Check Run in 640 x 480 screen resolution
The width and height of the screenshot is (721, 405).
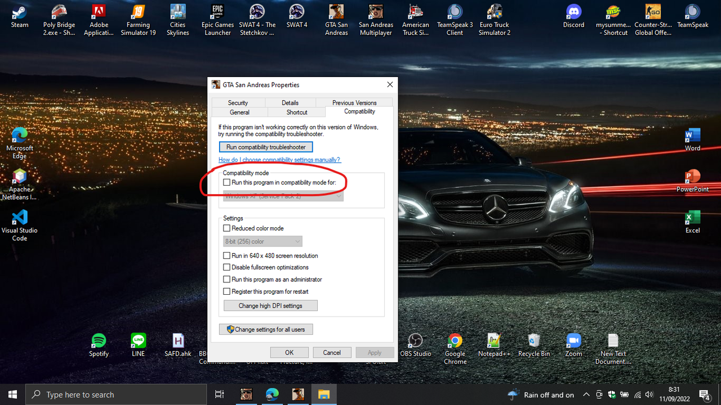click(x=227, y=255)
